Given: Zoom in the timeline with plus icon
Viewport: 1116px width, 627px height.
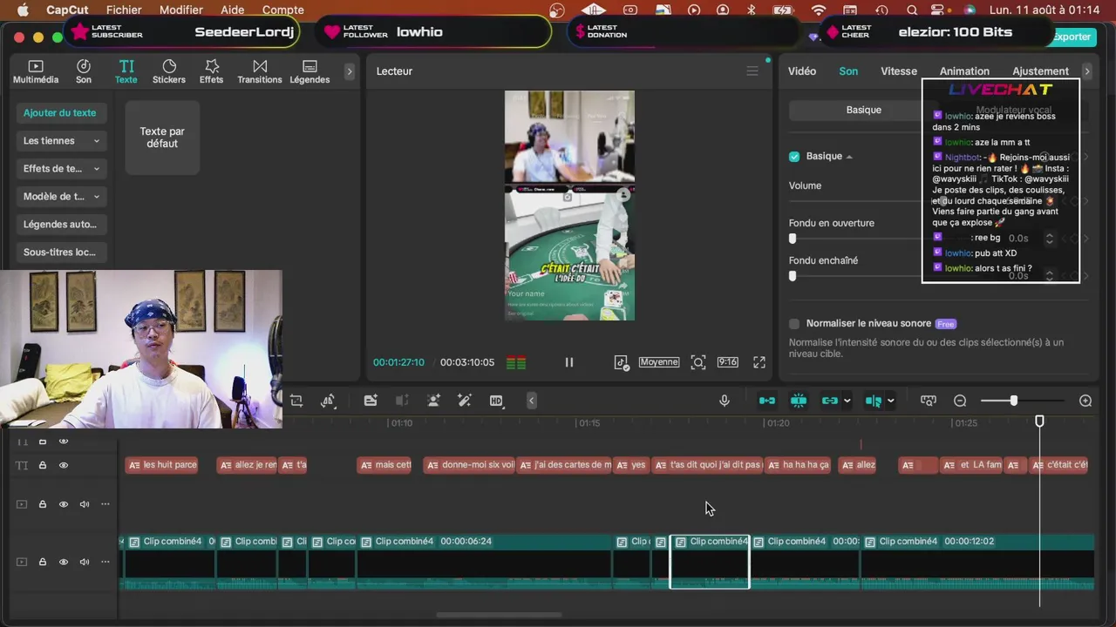Looking at the screenshot, I should (1085, 401).
